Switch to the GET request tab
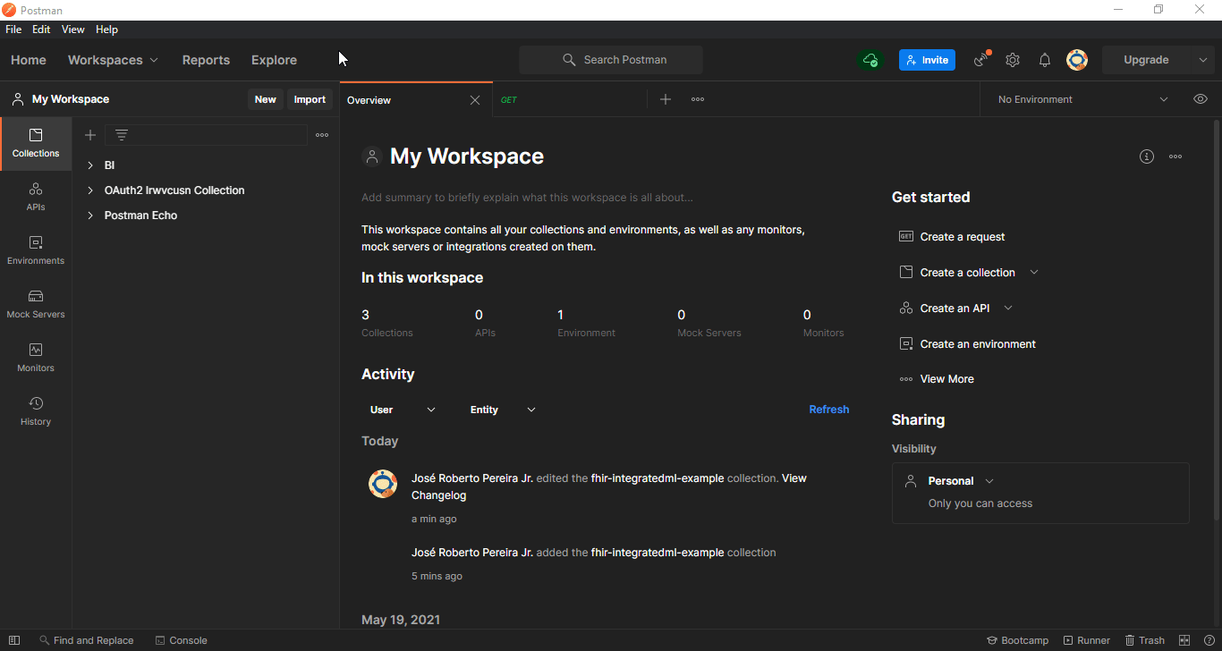Screen dimensions: 1222x651 pyautogui.click(x=569, y=99)
